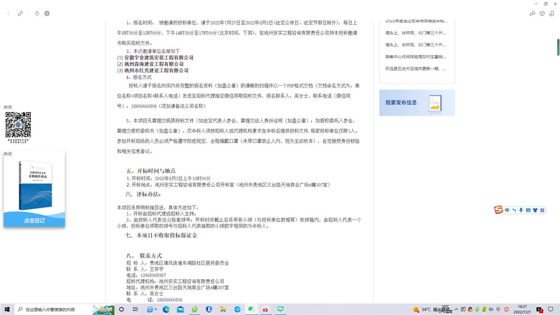Expand hidden system tray icons

[x=456, y=309]
